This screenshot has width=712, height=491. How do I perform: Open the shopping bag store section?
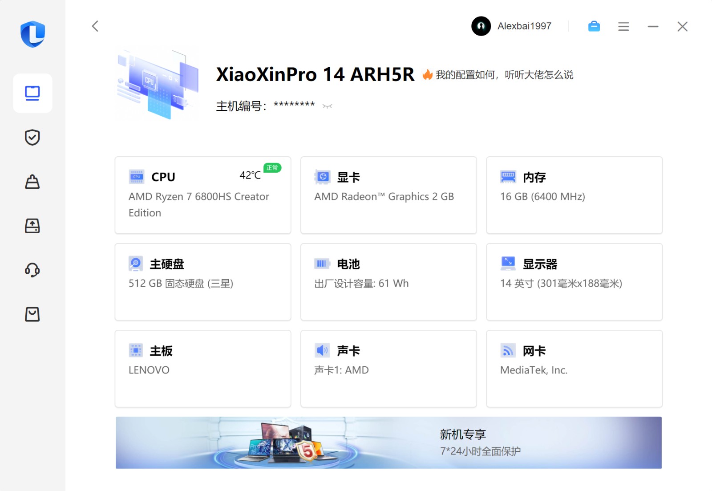32,314
